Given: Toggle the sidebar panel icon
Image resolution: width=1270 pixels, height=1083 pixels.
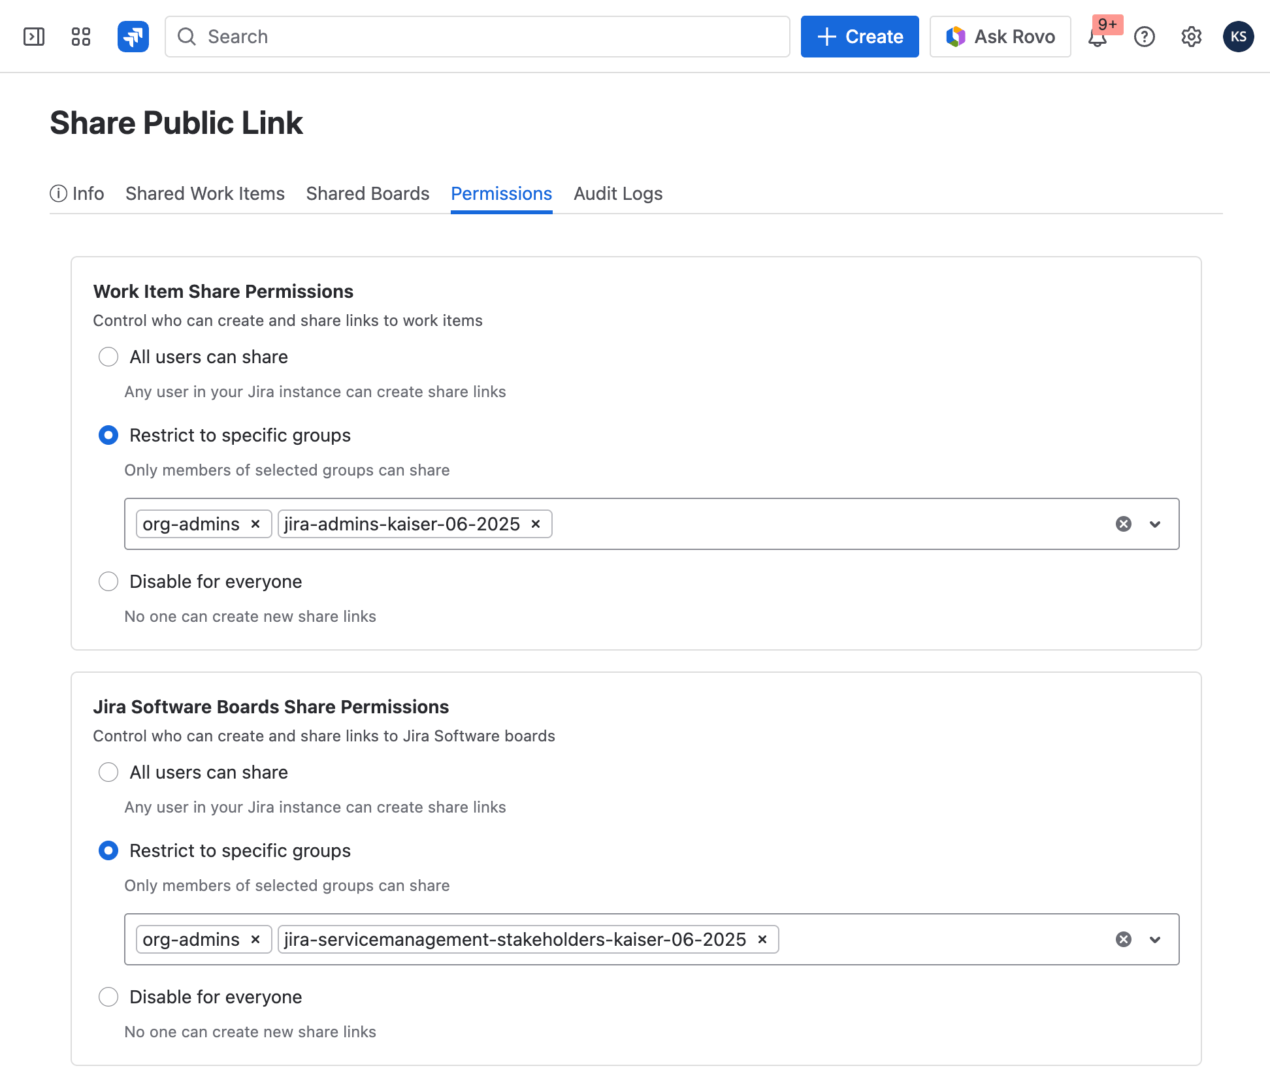Looking at the screenshot, I should [34, 37].
